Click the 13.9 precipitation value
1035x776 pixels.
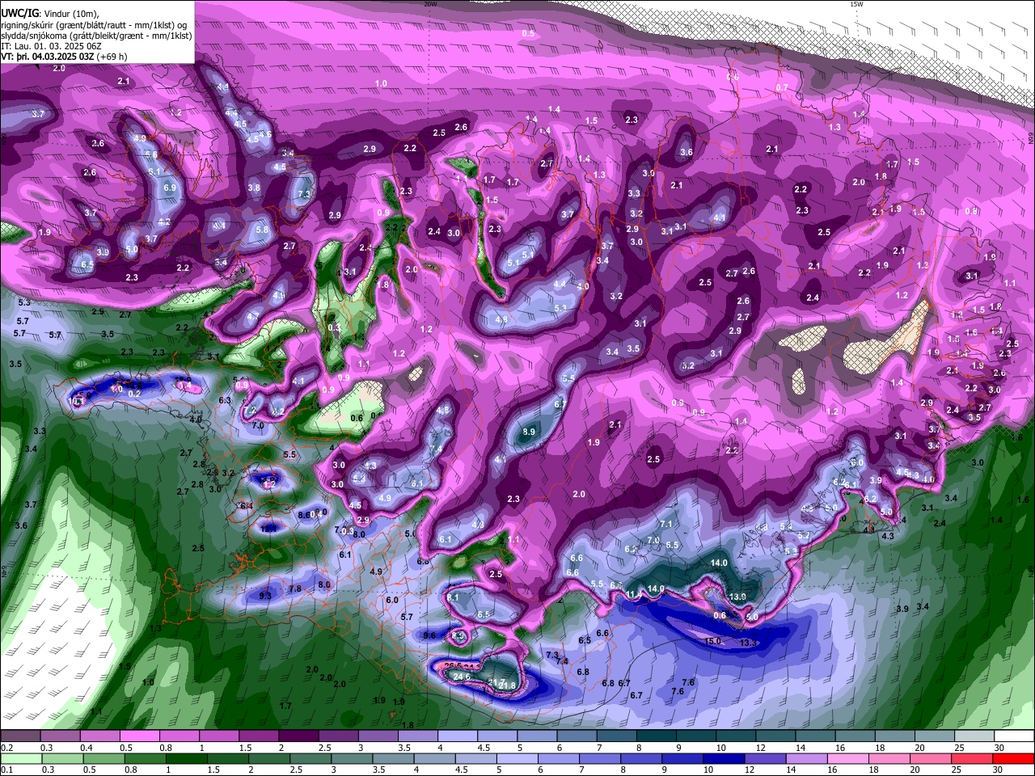pyautogui.click(x=737, y=597)
